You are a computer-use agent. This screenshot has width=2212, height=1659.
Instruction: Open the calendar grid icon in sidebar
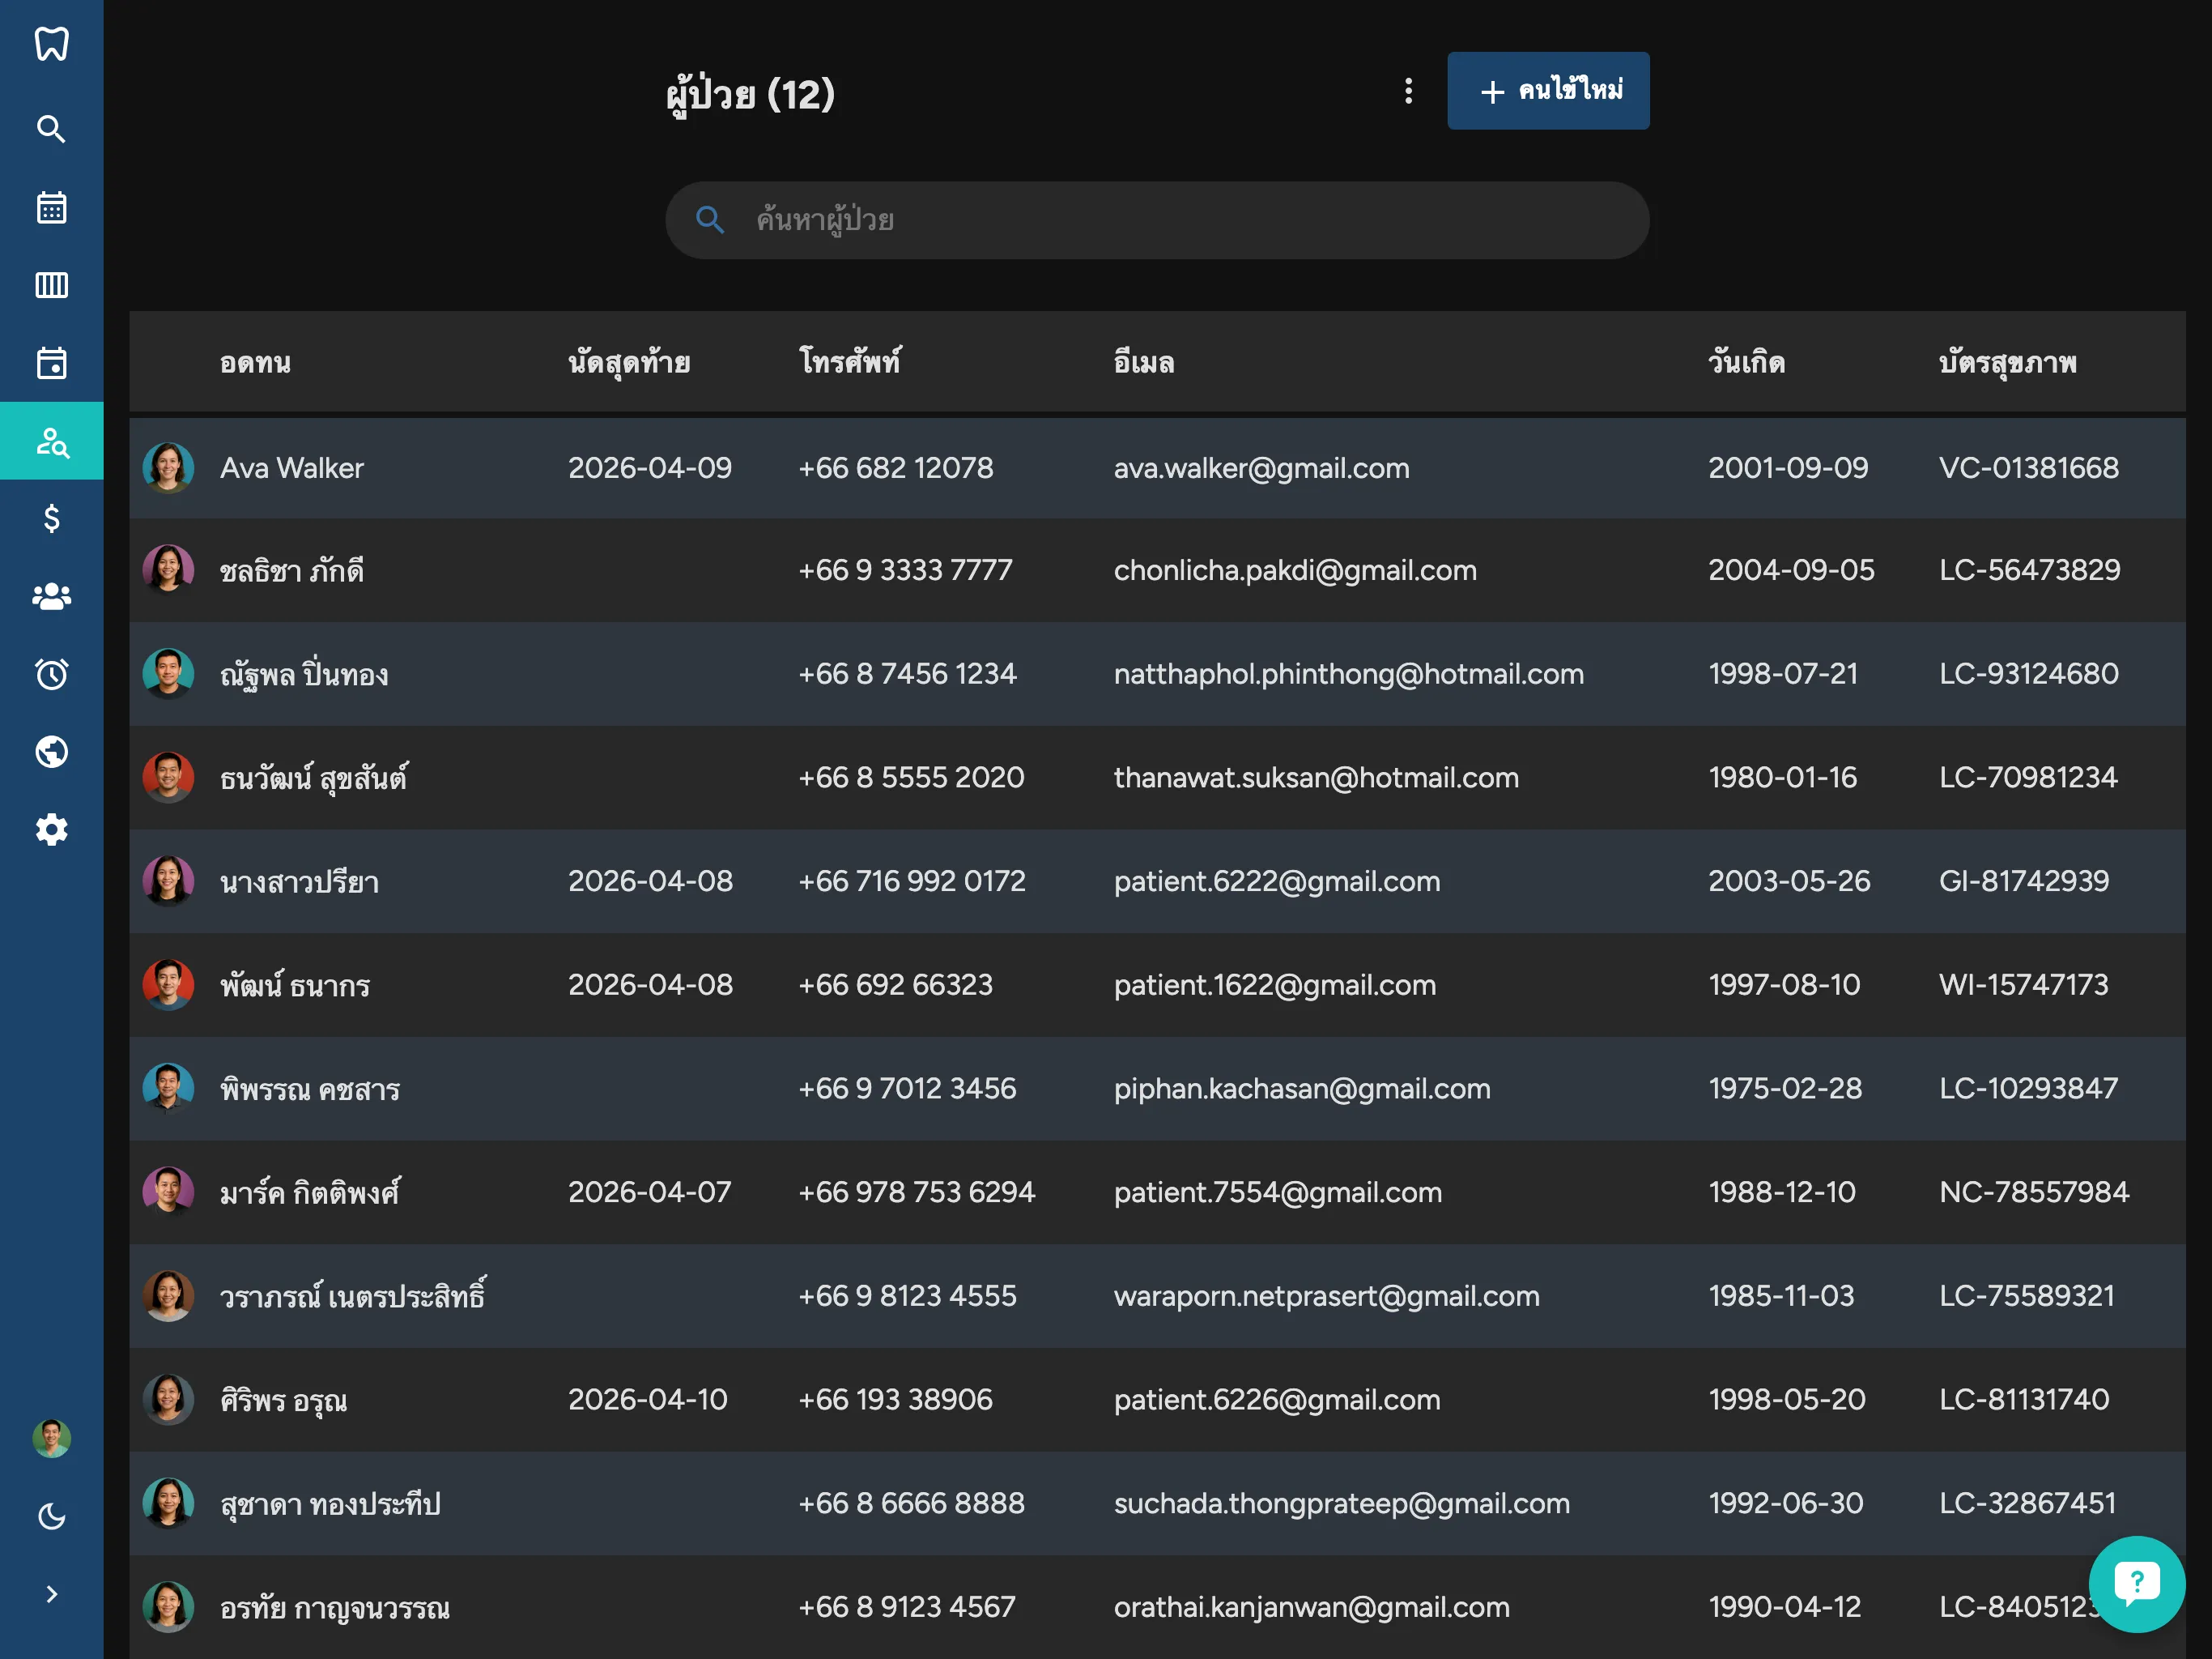51,207
